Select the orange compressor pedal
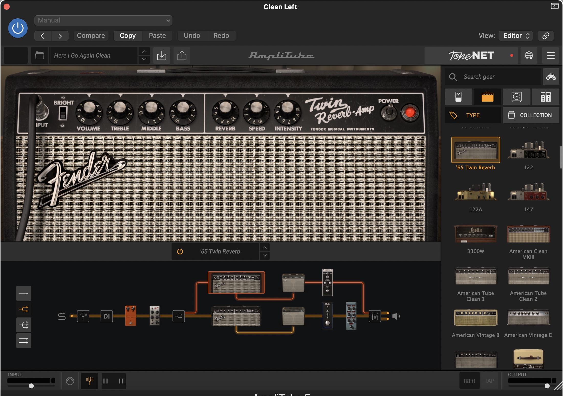This screenshot has width=563, height=396. point(131,316)
